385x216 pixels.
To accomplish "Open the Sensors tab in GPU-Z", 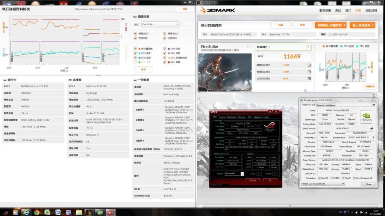I will click(x=320, y=105).
